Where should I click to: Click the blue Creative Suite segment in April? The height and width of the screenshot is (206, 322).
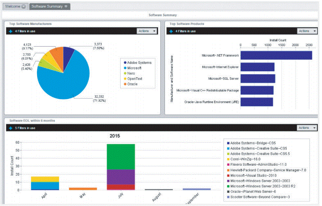tap(45, 185)
